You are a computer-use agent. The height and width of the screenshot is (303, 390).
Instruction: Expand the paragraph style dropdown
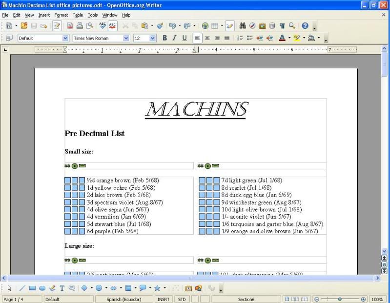tap(65, 38)
